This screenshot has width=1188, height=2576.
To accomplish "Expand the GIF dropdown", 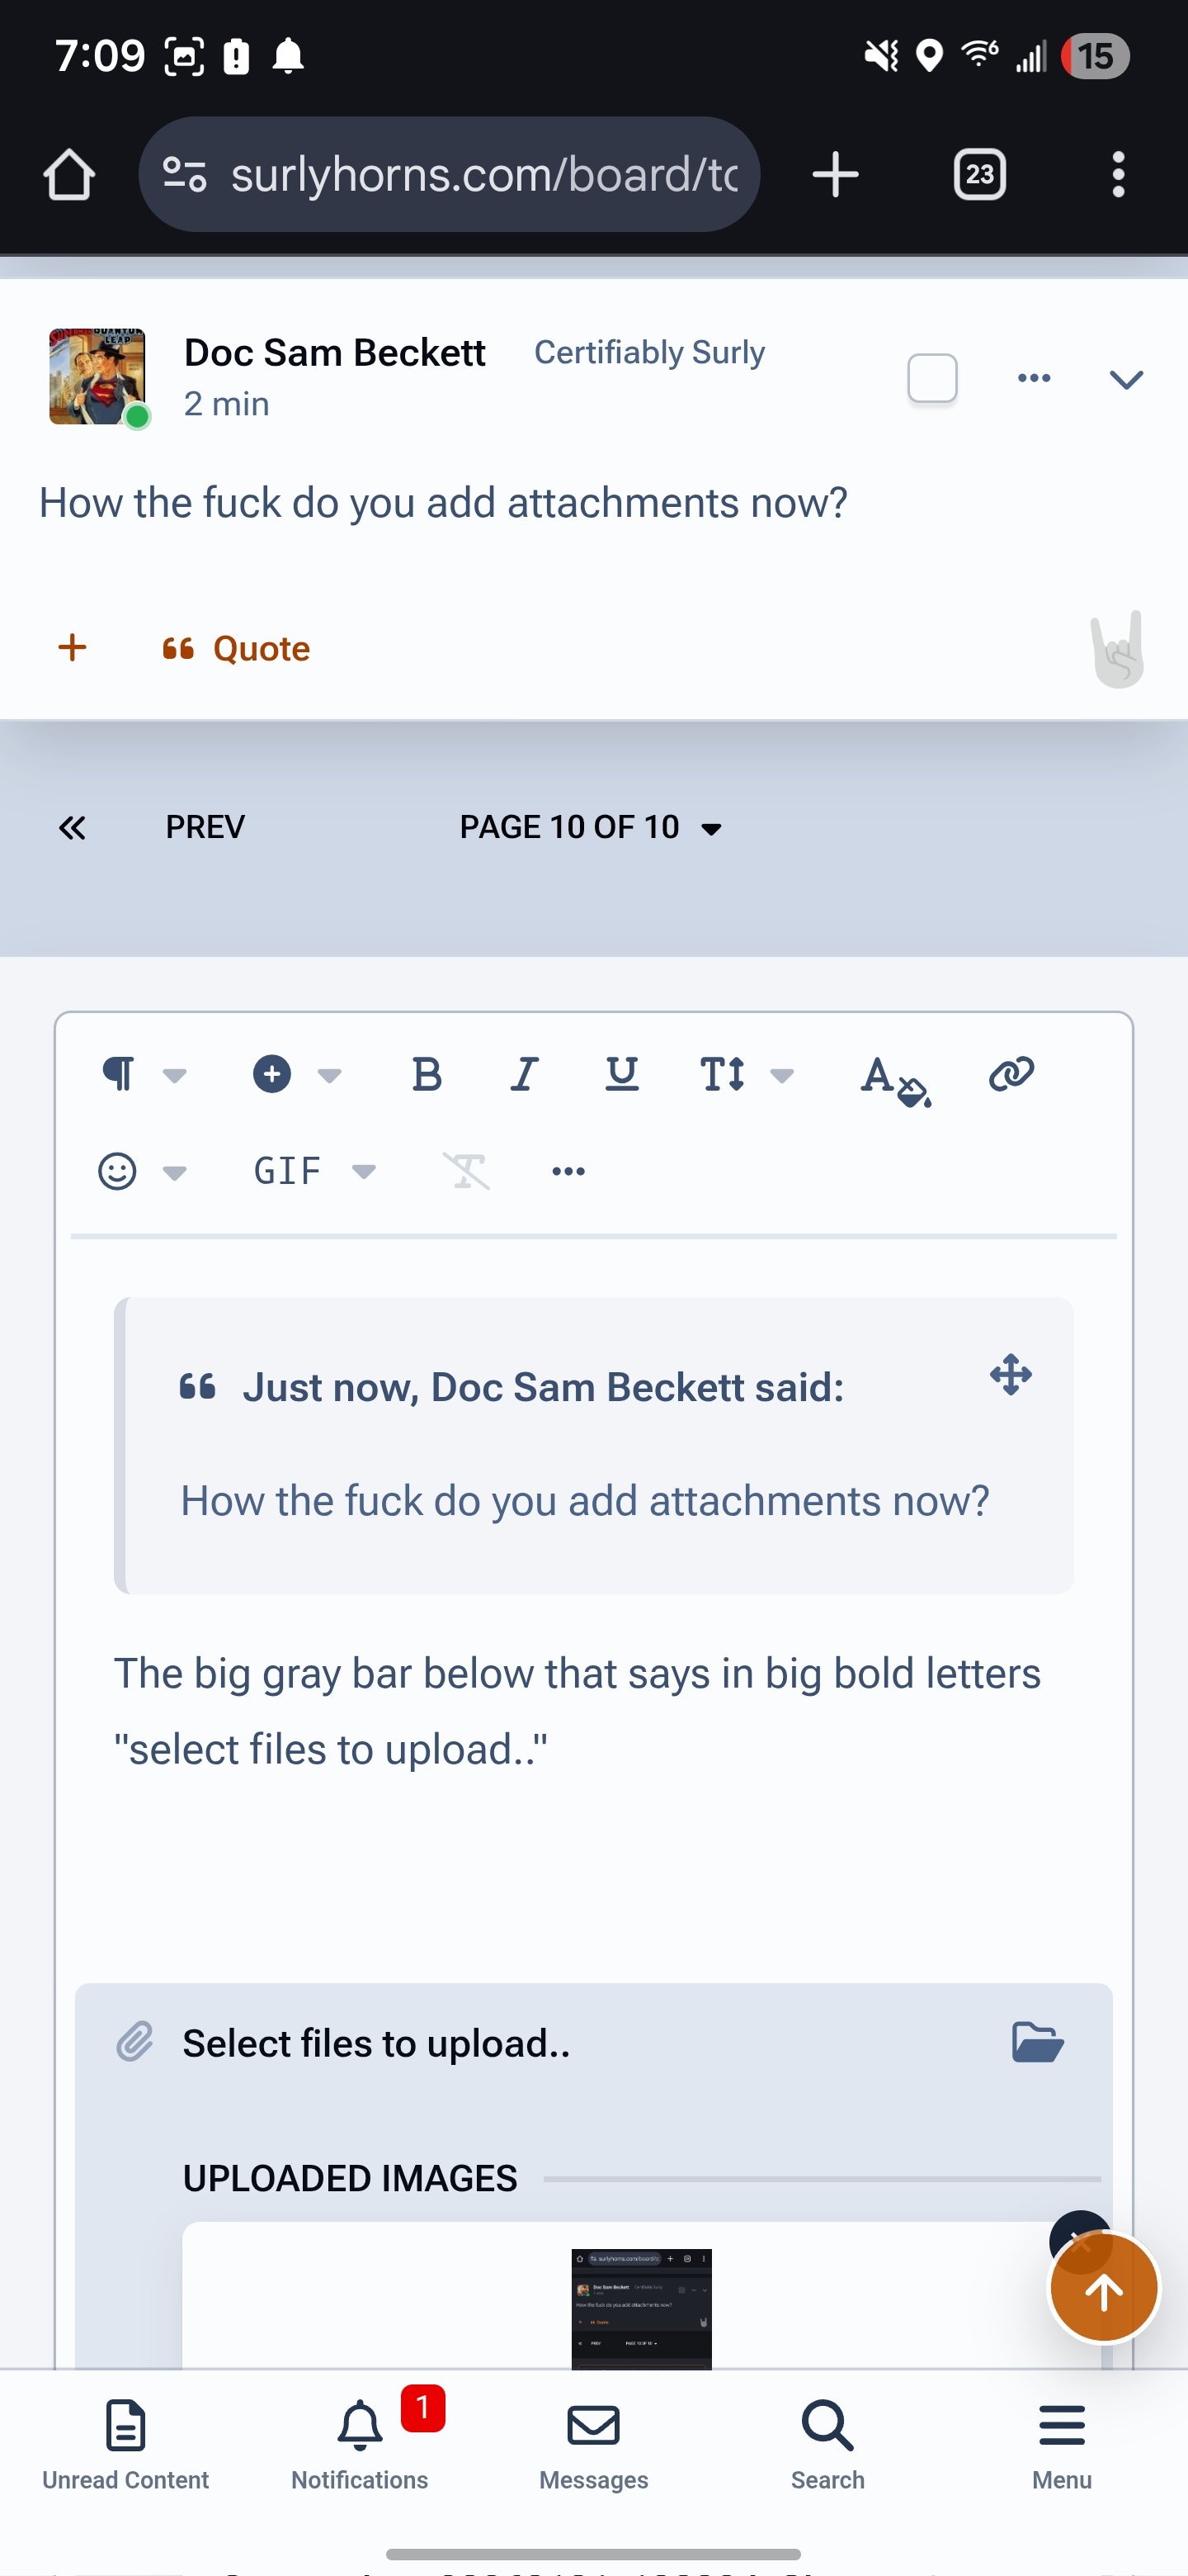I will tap(313, 1170).
